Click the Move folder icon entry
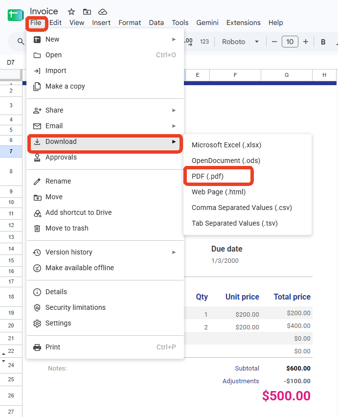The image size is (338, 417). [37, 197]
